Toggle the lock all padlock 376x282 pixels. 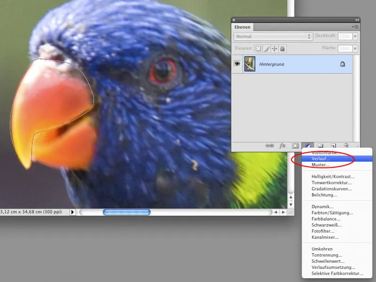point(282,48)
